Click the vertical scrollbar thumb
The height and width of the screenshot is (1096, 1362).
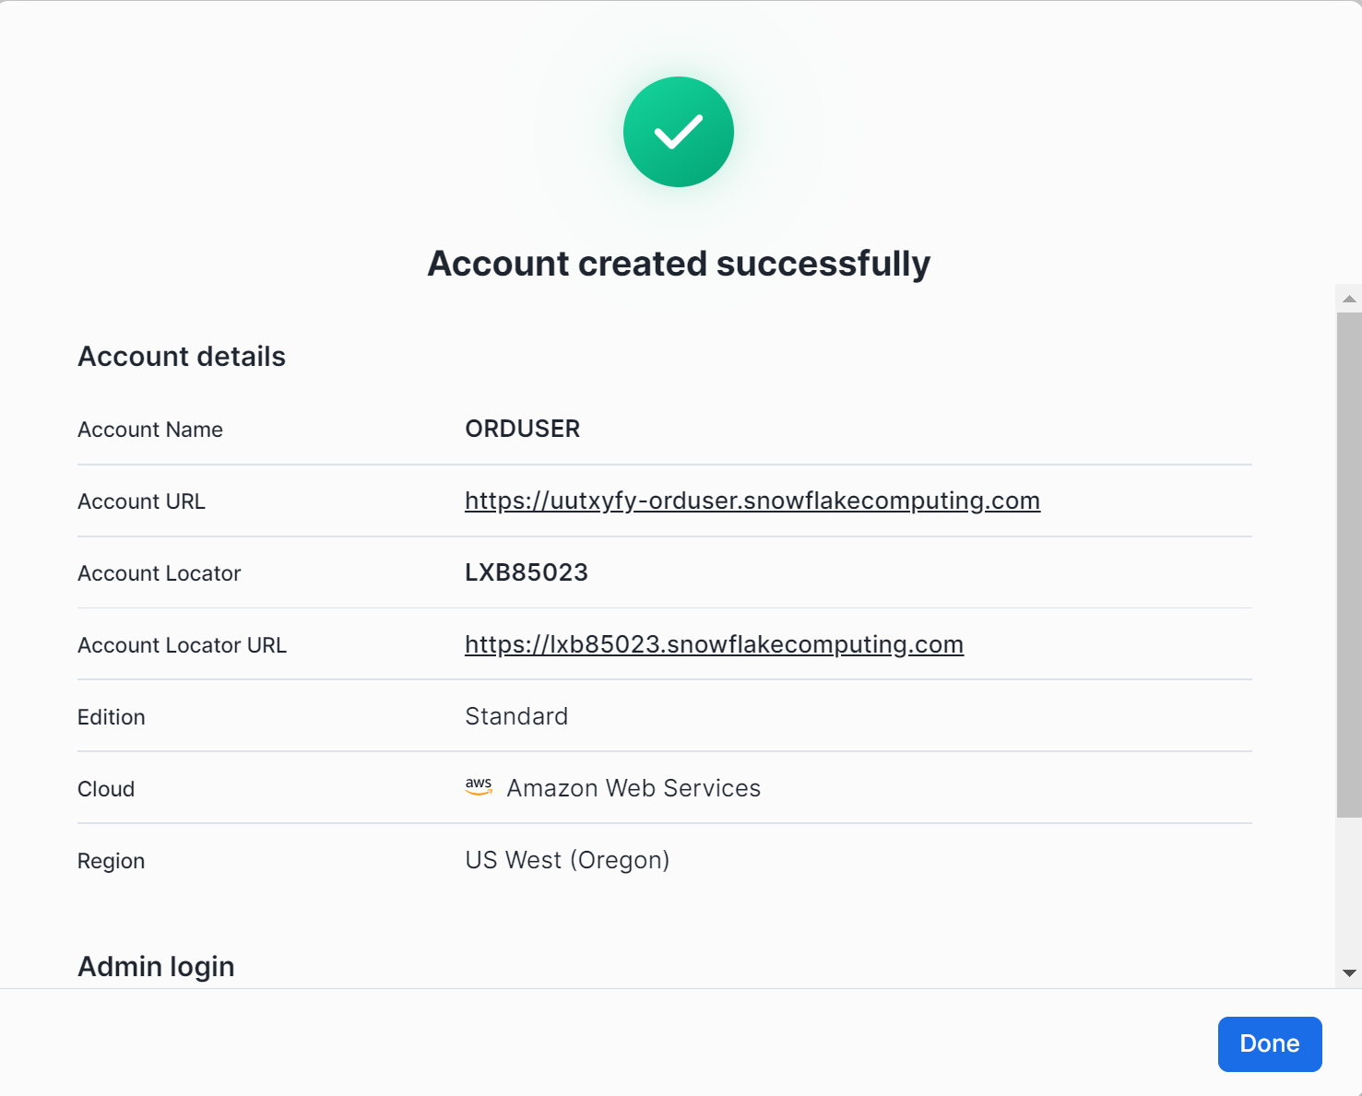point(1349,564)
